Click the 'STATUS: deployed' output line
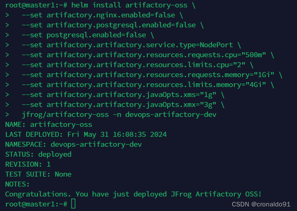The image size is (297, 211). pos(38,154)
